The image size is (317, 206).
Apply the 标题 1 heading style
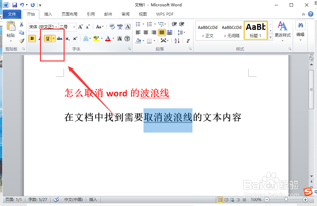click(x=256, y=31)
